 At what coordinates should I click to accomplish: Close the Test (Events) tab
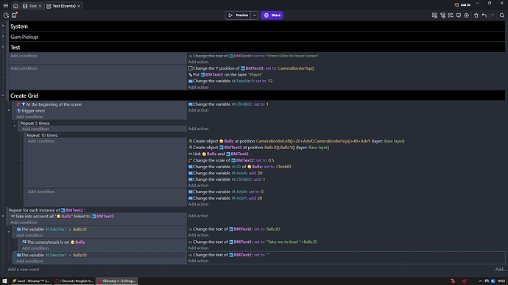pyautogui.click(x=79, y=6)
